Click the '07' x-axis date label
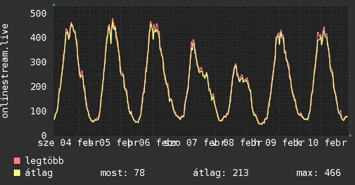The image size is (355, 185). [x=192, y=143]
